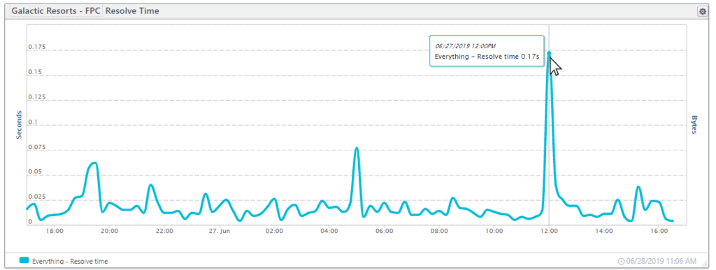Viewport: 716px width, 270px height.
Task: Click the tooltip text Resolve time 0.17s
Action: 508,57
